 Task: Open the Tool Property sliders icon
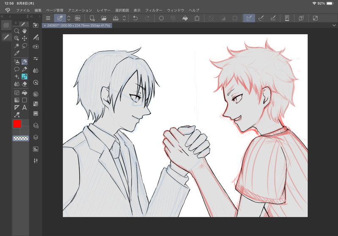[x=36, y=58]
